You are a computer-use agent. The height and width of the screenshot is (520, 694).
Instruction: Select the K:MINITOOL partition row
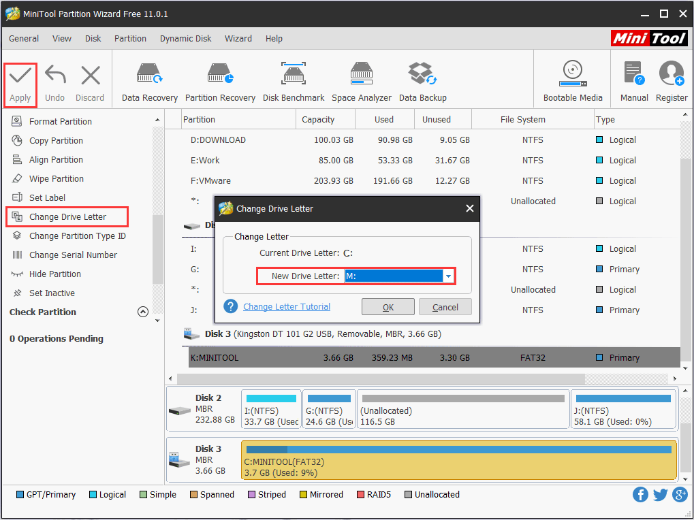point(434,357)
